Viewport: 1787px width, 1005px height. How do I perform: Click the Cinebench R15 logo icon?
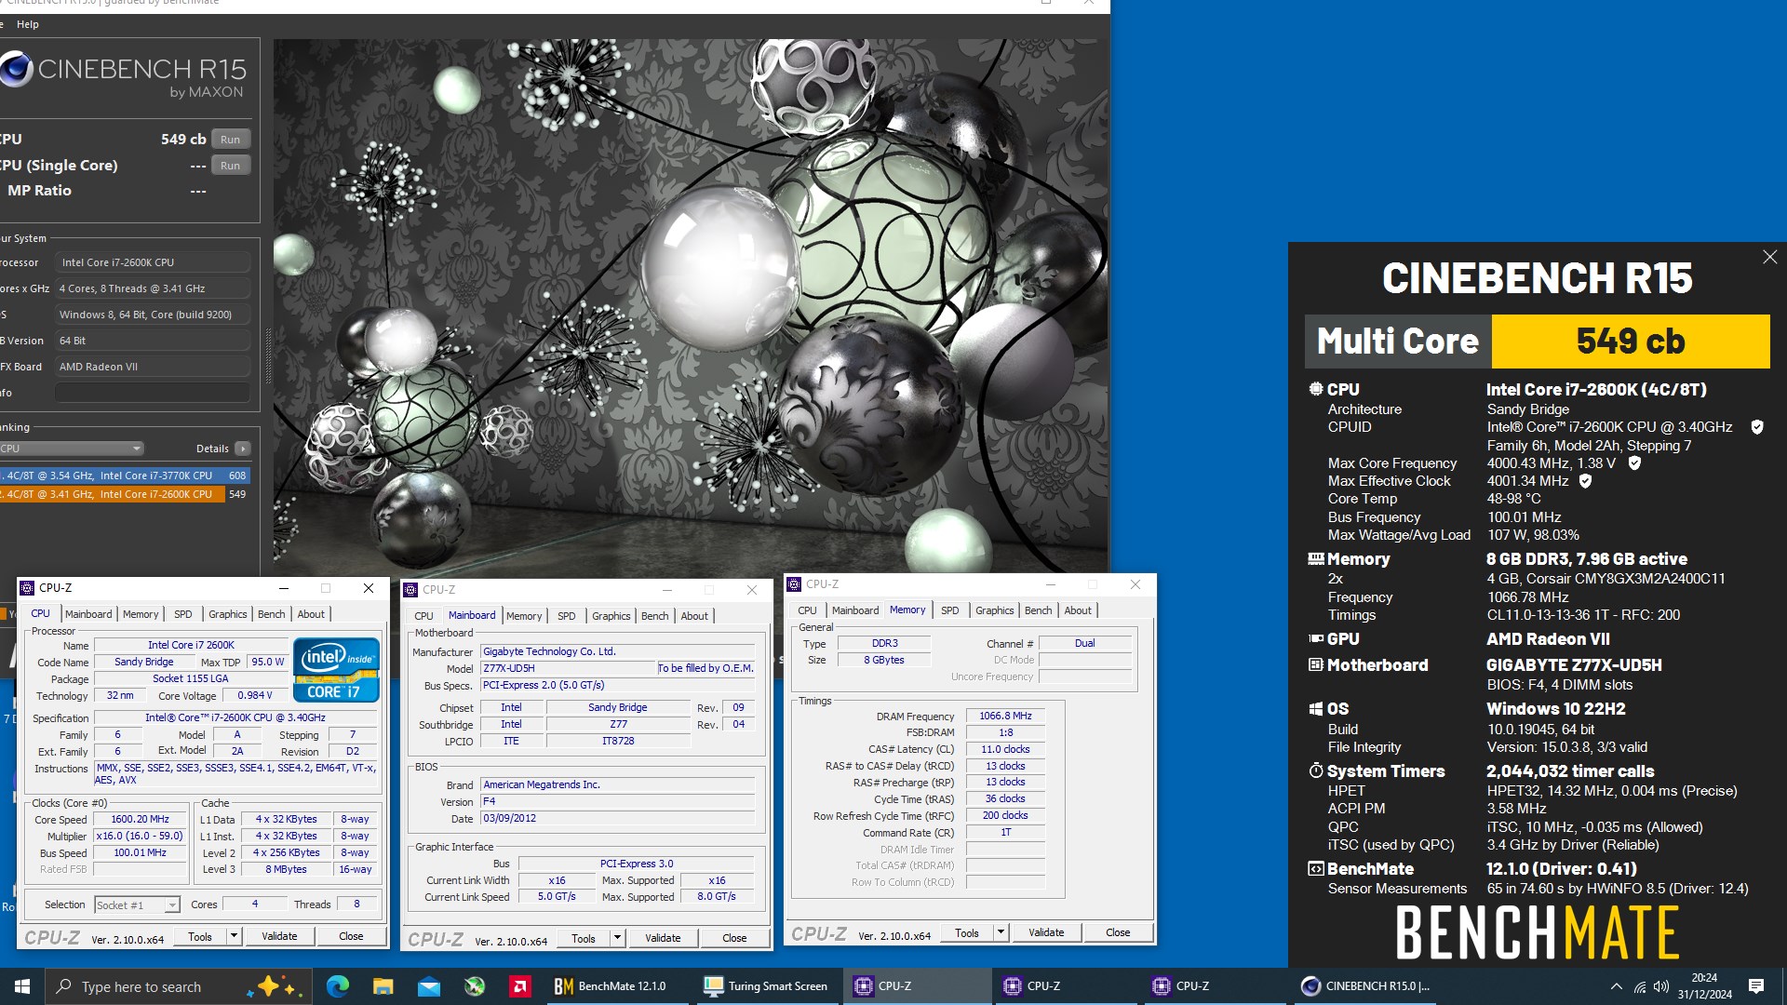pyautogui.click(x=16, y=70)
